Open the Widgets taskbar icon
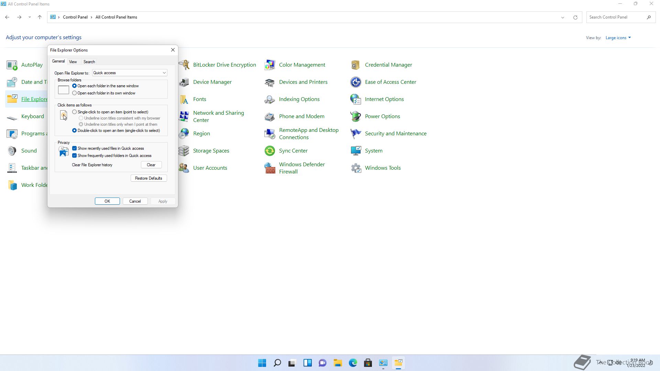Viewport: 660px width, 371px height. pos(307,363)
